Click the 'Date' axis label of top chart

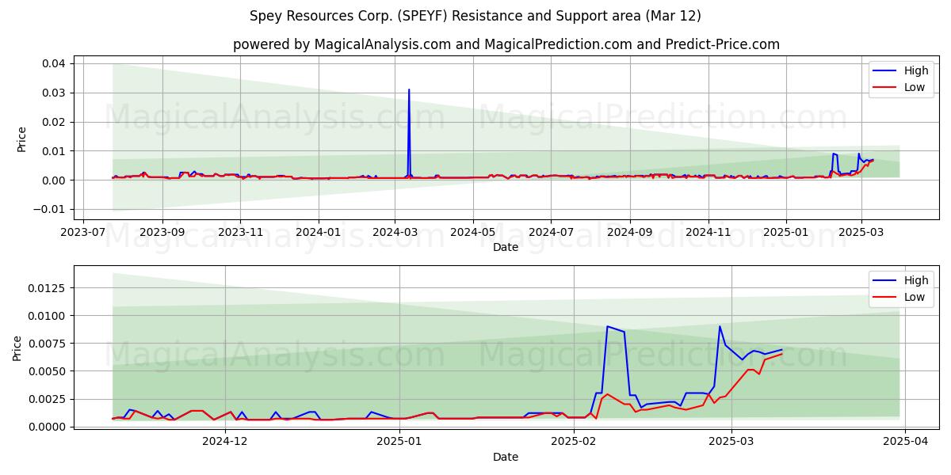click(506, 247)
